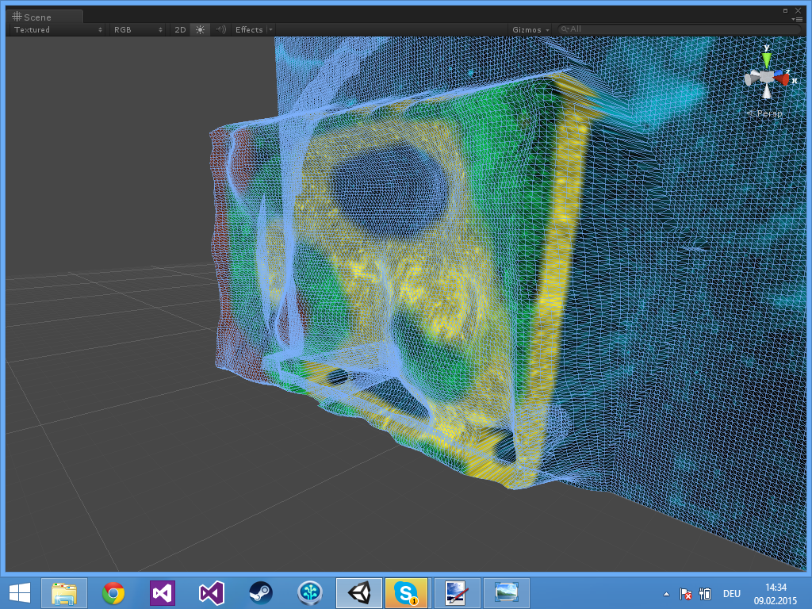Open second Visual Studio taskbar icon
This screenshot has width=812, height=609.
point(212,592)
